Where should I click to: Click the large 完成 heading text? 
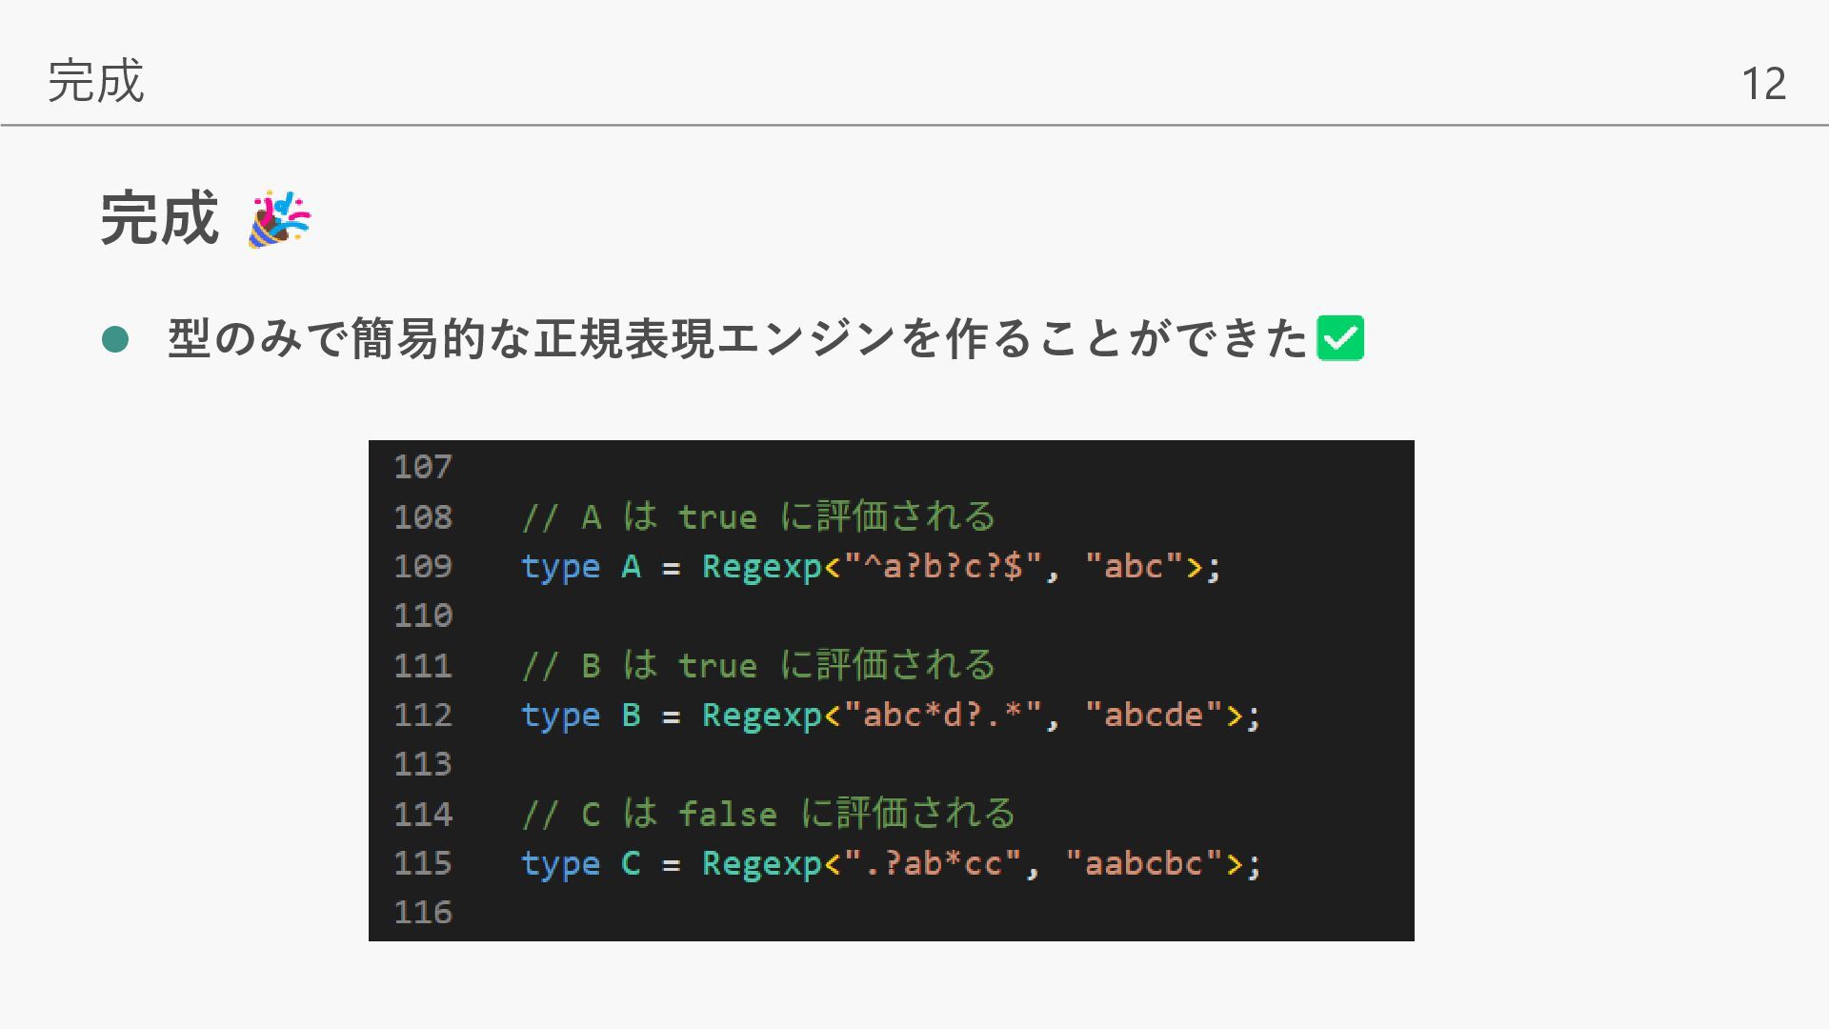tap(160, 219)
